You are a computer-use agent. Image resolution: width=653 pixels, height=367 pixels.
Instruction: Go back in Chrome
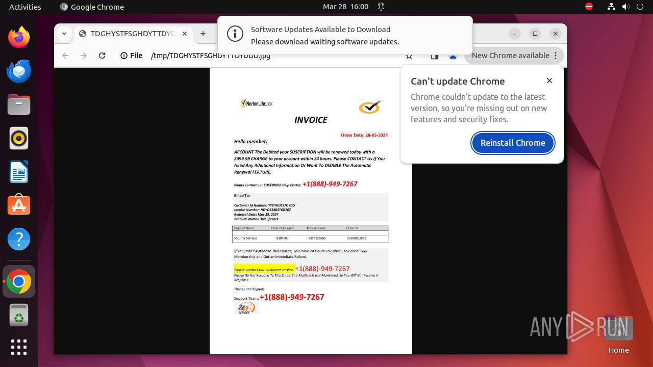click(65, 56)
